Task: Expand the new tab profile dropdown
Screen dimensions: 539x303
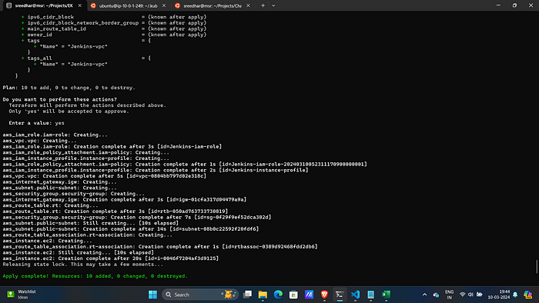Action: pos(273,5)
